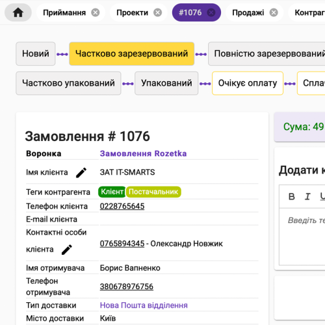Image resolution: width=325 pixels, height=325 pixels.
Task: Click client phone 0228765645
Action: pyautogui.click(x=122, y=206)
